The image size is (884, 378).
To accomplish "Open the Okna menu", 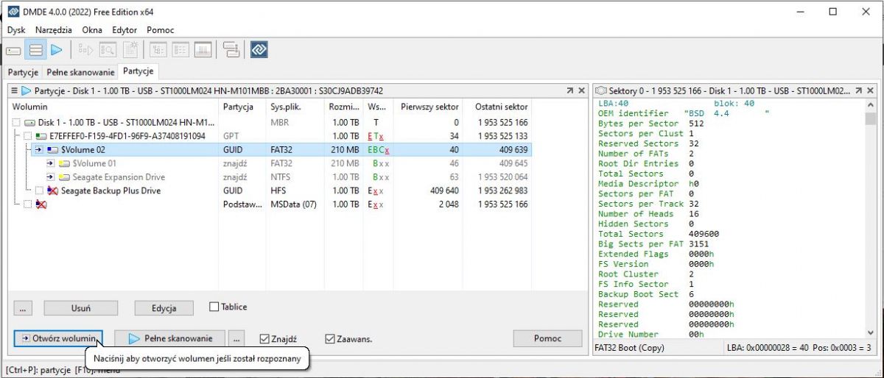I will (92, 30).
